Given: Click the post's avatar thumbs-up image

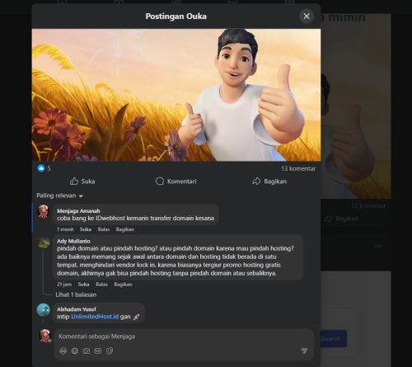Looking at the screenshot, I should click(176, 95).
